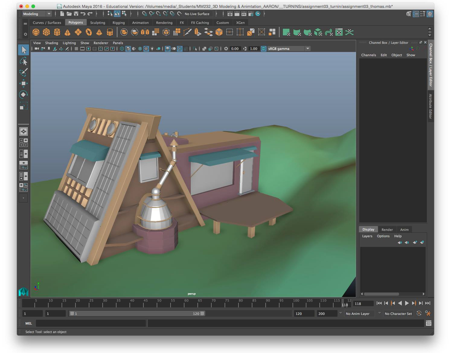Switch to the Sculpting shelf tab
This screenshot has height=353, width=451.
98,23
